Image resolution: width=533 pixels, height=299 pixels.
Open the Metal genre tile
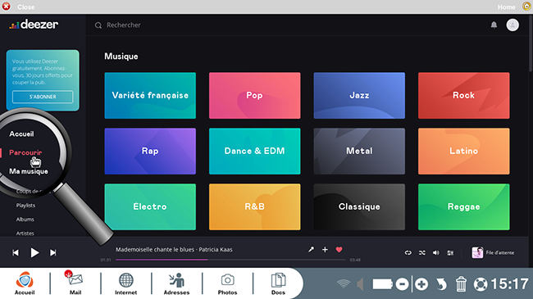[359, 152]
